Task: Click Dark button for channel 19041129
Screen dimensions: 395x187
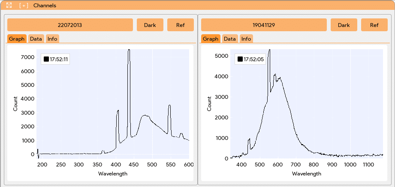Action: [x=344, y=25]
